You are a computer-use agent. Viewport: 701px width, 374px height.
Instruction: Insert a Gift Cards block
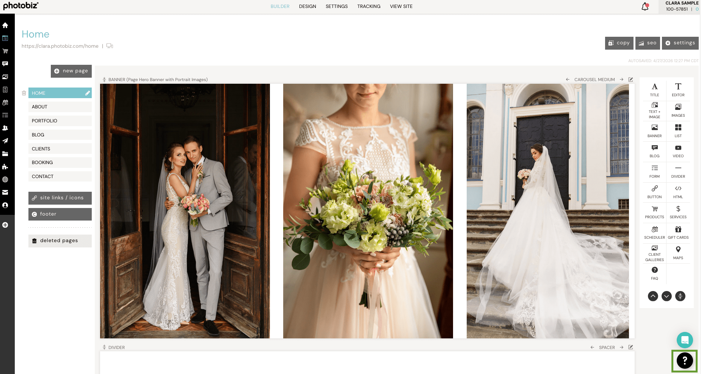click(x=678, y=232)
